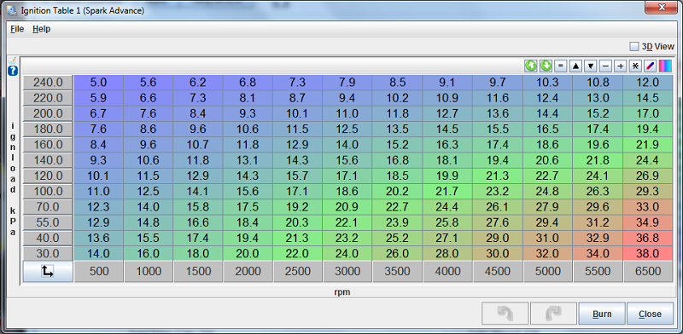Image resolution: width=683 pixels, height=334 pixels.
Task: Click the green up-arrow table toolbar icon
Action: (x=530, y=66)
